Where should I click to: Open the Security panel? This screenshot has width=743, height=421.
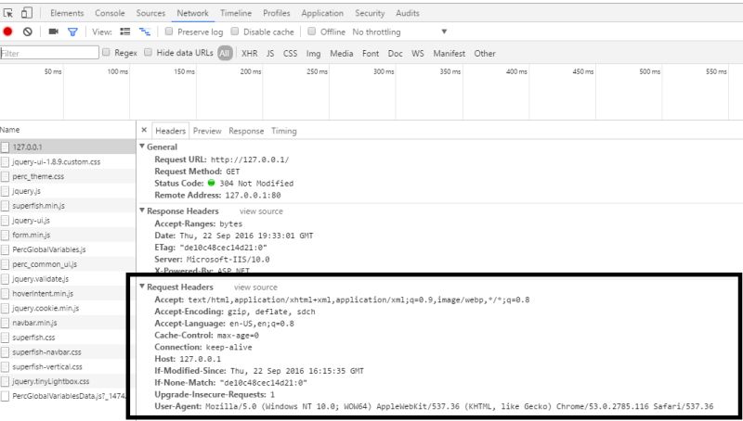click(x=370, y=13)
